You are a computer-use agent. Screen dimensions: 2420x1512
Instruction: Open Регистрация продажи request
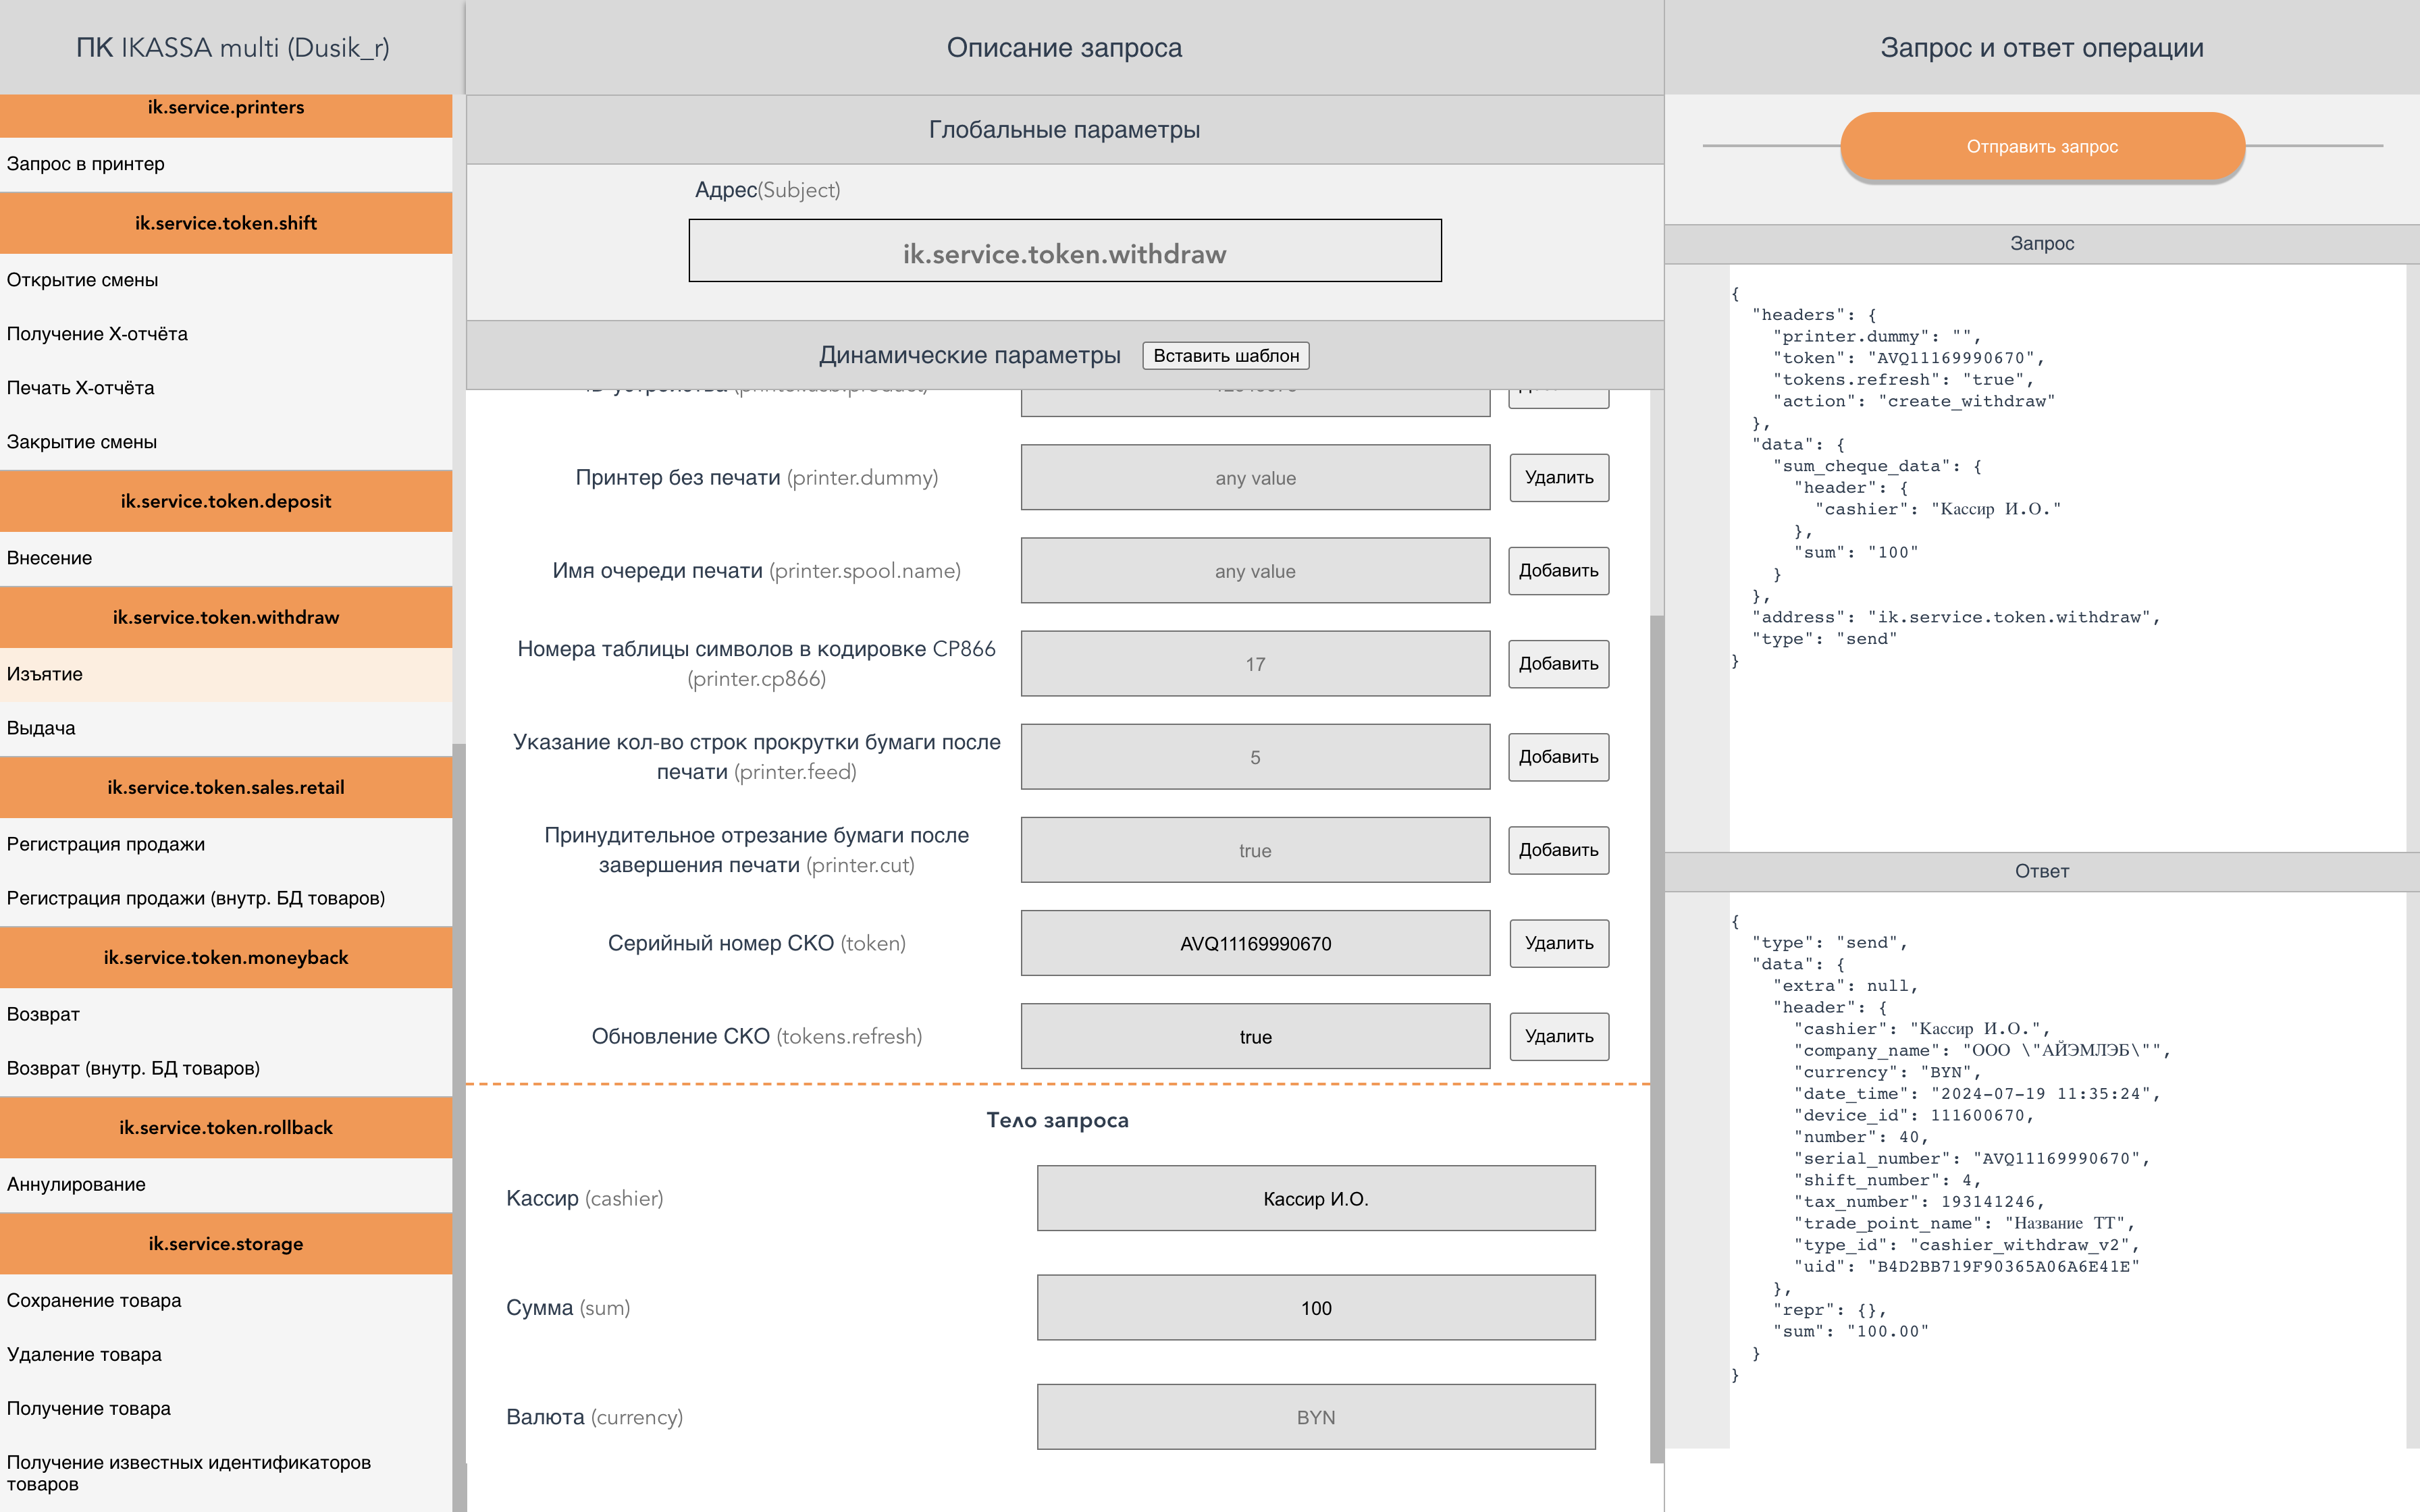[x=106, y=844]
